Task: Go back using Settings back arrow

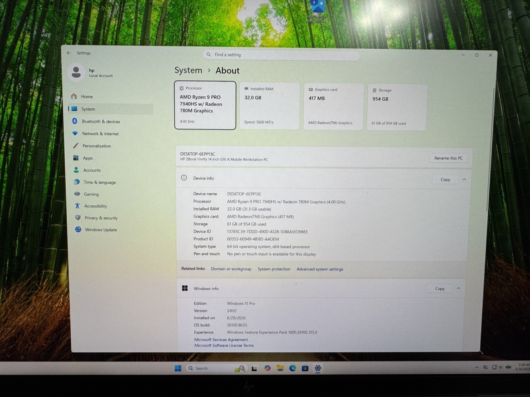Action: tap(69, 53)
